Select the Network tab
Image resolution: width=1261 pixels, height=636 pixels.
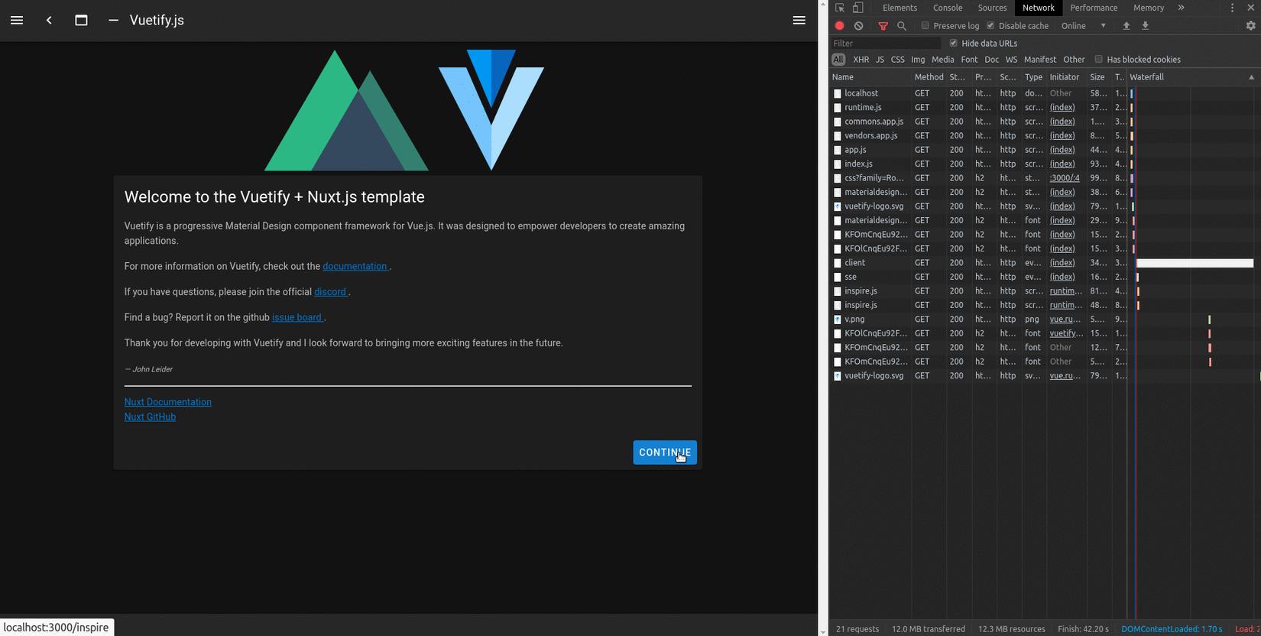pos(1039,8)
